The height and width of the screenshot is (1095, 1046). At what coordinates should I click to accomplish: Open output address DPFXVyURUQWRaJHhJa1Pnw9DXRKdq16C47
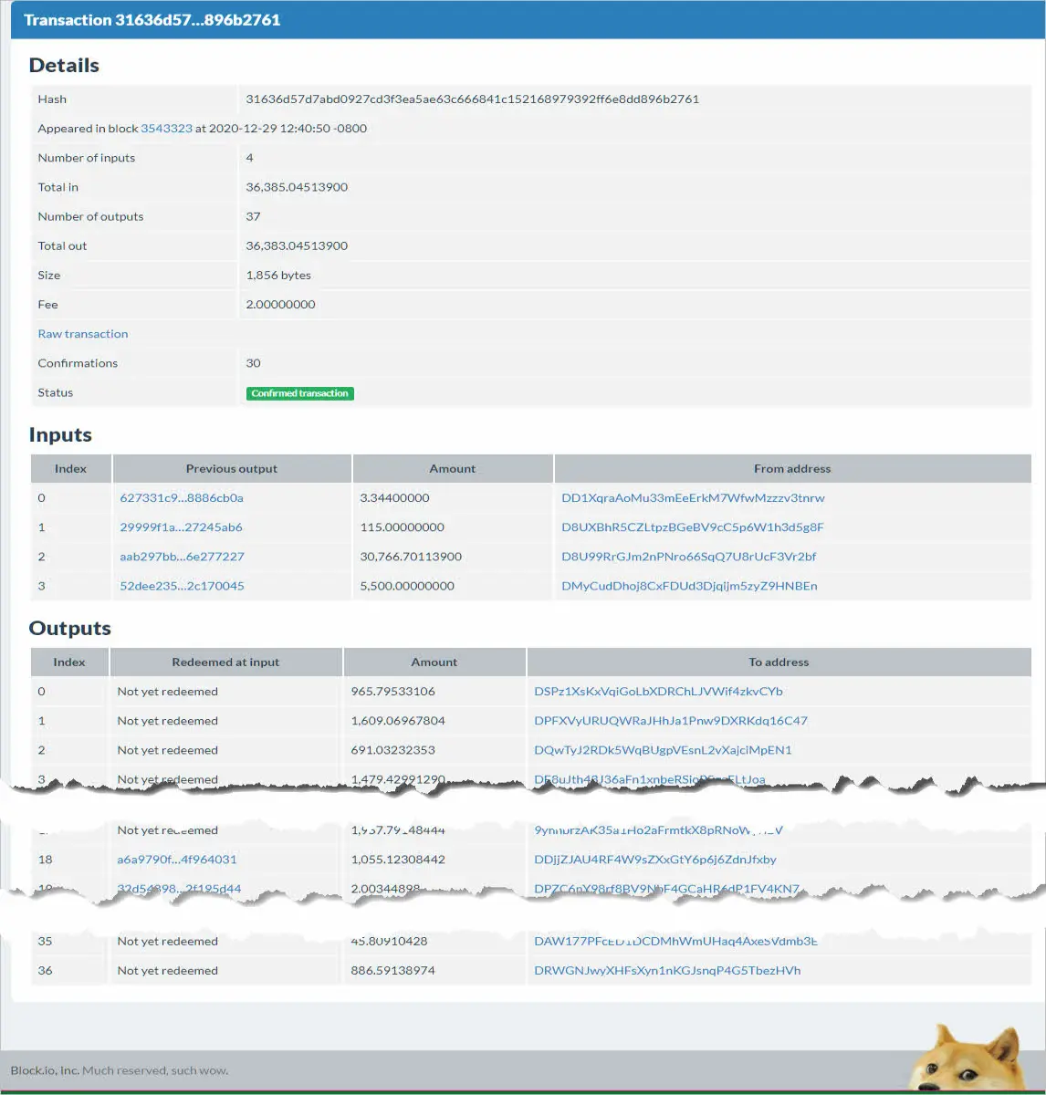click(671, 721)
